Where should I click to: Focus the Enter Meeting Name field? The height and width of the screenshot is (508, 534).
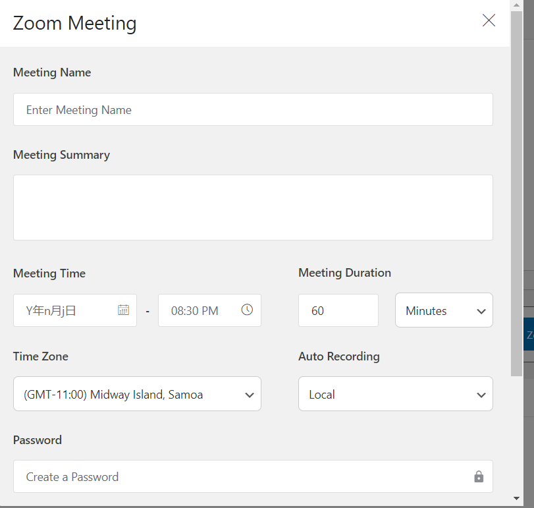(x=253, y=109)
